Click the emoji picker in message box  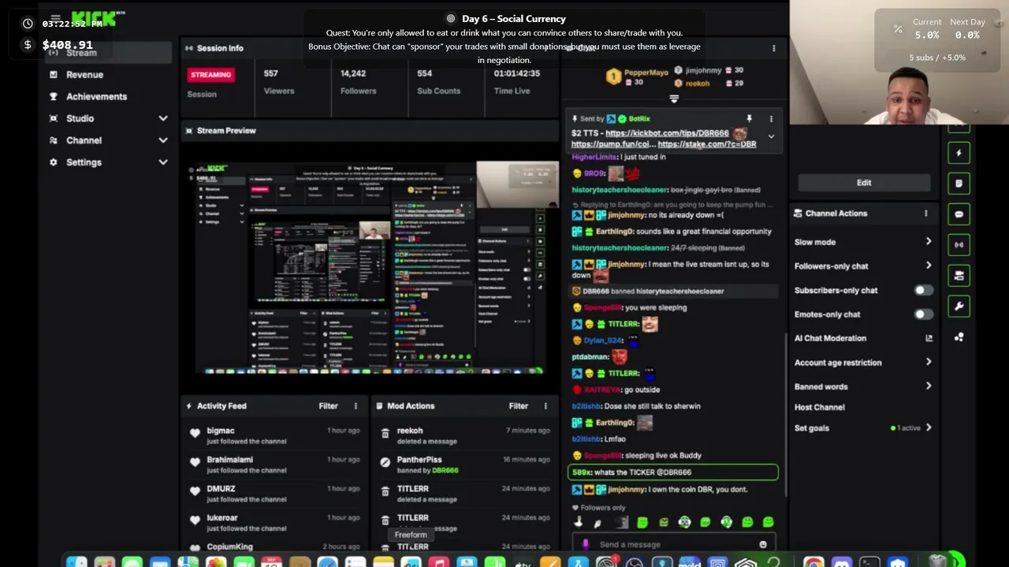762,544
